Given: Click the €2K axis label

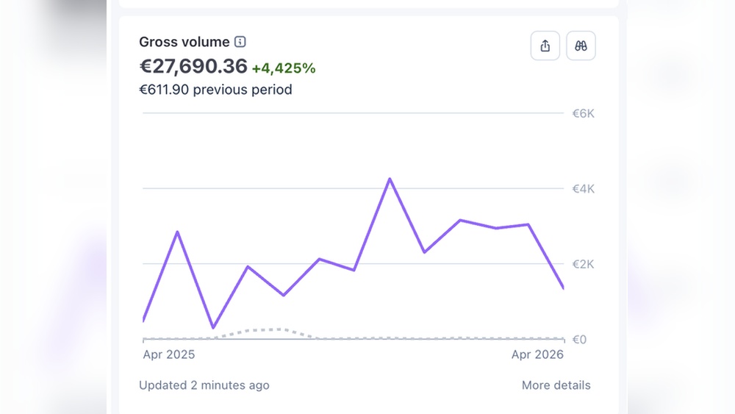Looking at the screenshot, I should tap(583, 265).
